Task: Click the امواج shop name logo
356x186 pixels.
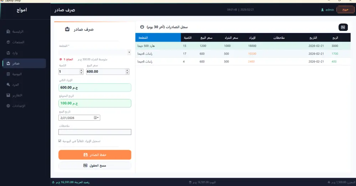Action: [22, 10]
